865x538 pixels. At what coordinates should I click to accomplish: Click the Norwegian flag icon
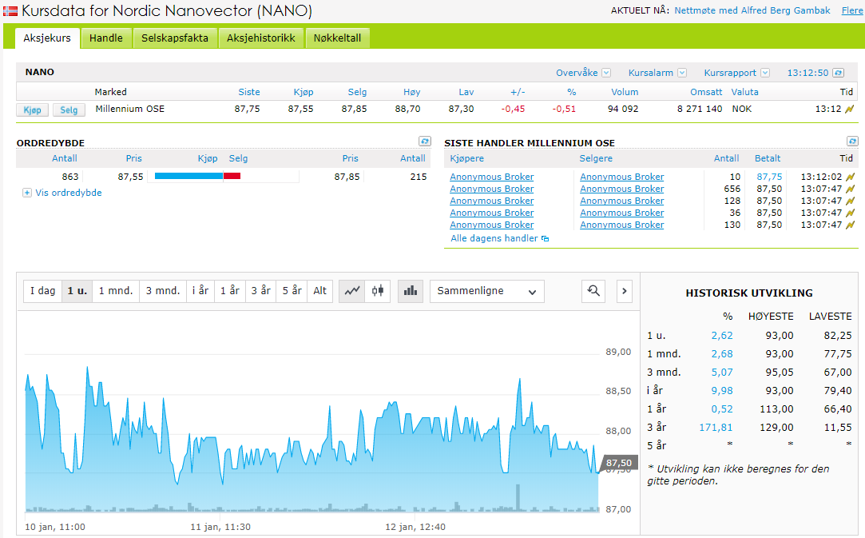click(x=10, y=10)
